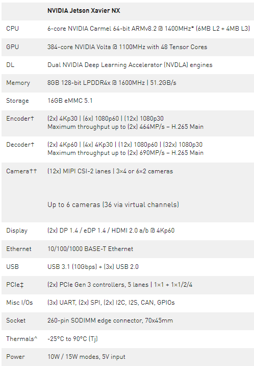Image resolution: width=254 pixels, height=366 pixels.
Task: Click the 384-core NVIDIA Volta GPU text
Action: click(x=127, y=47)
